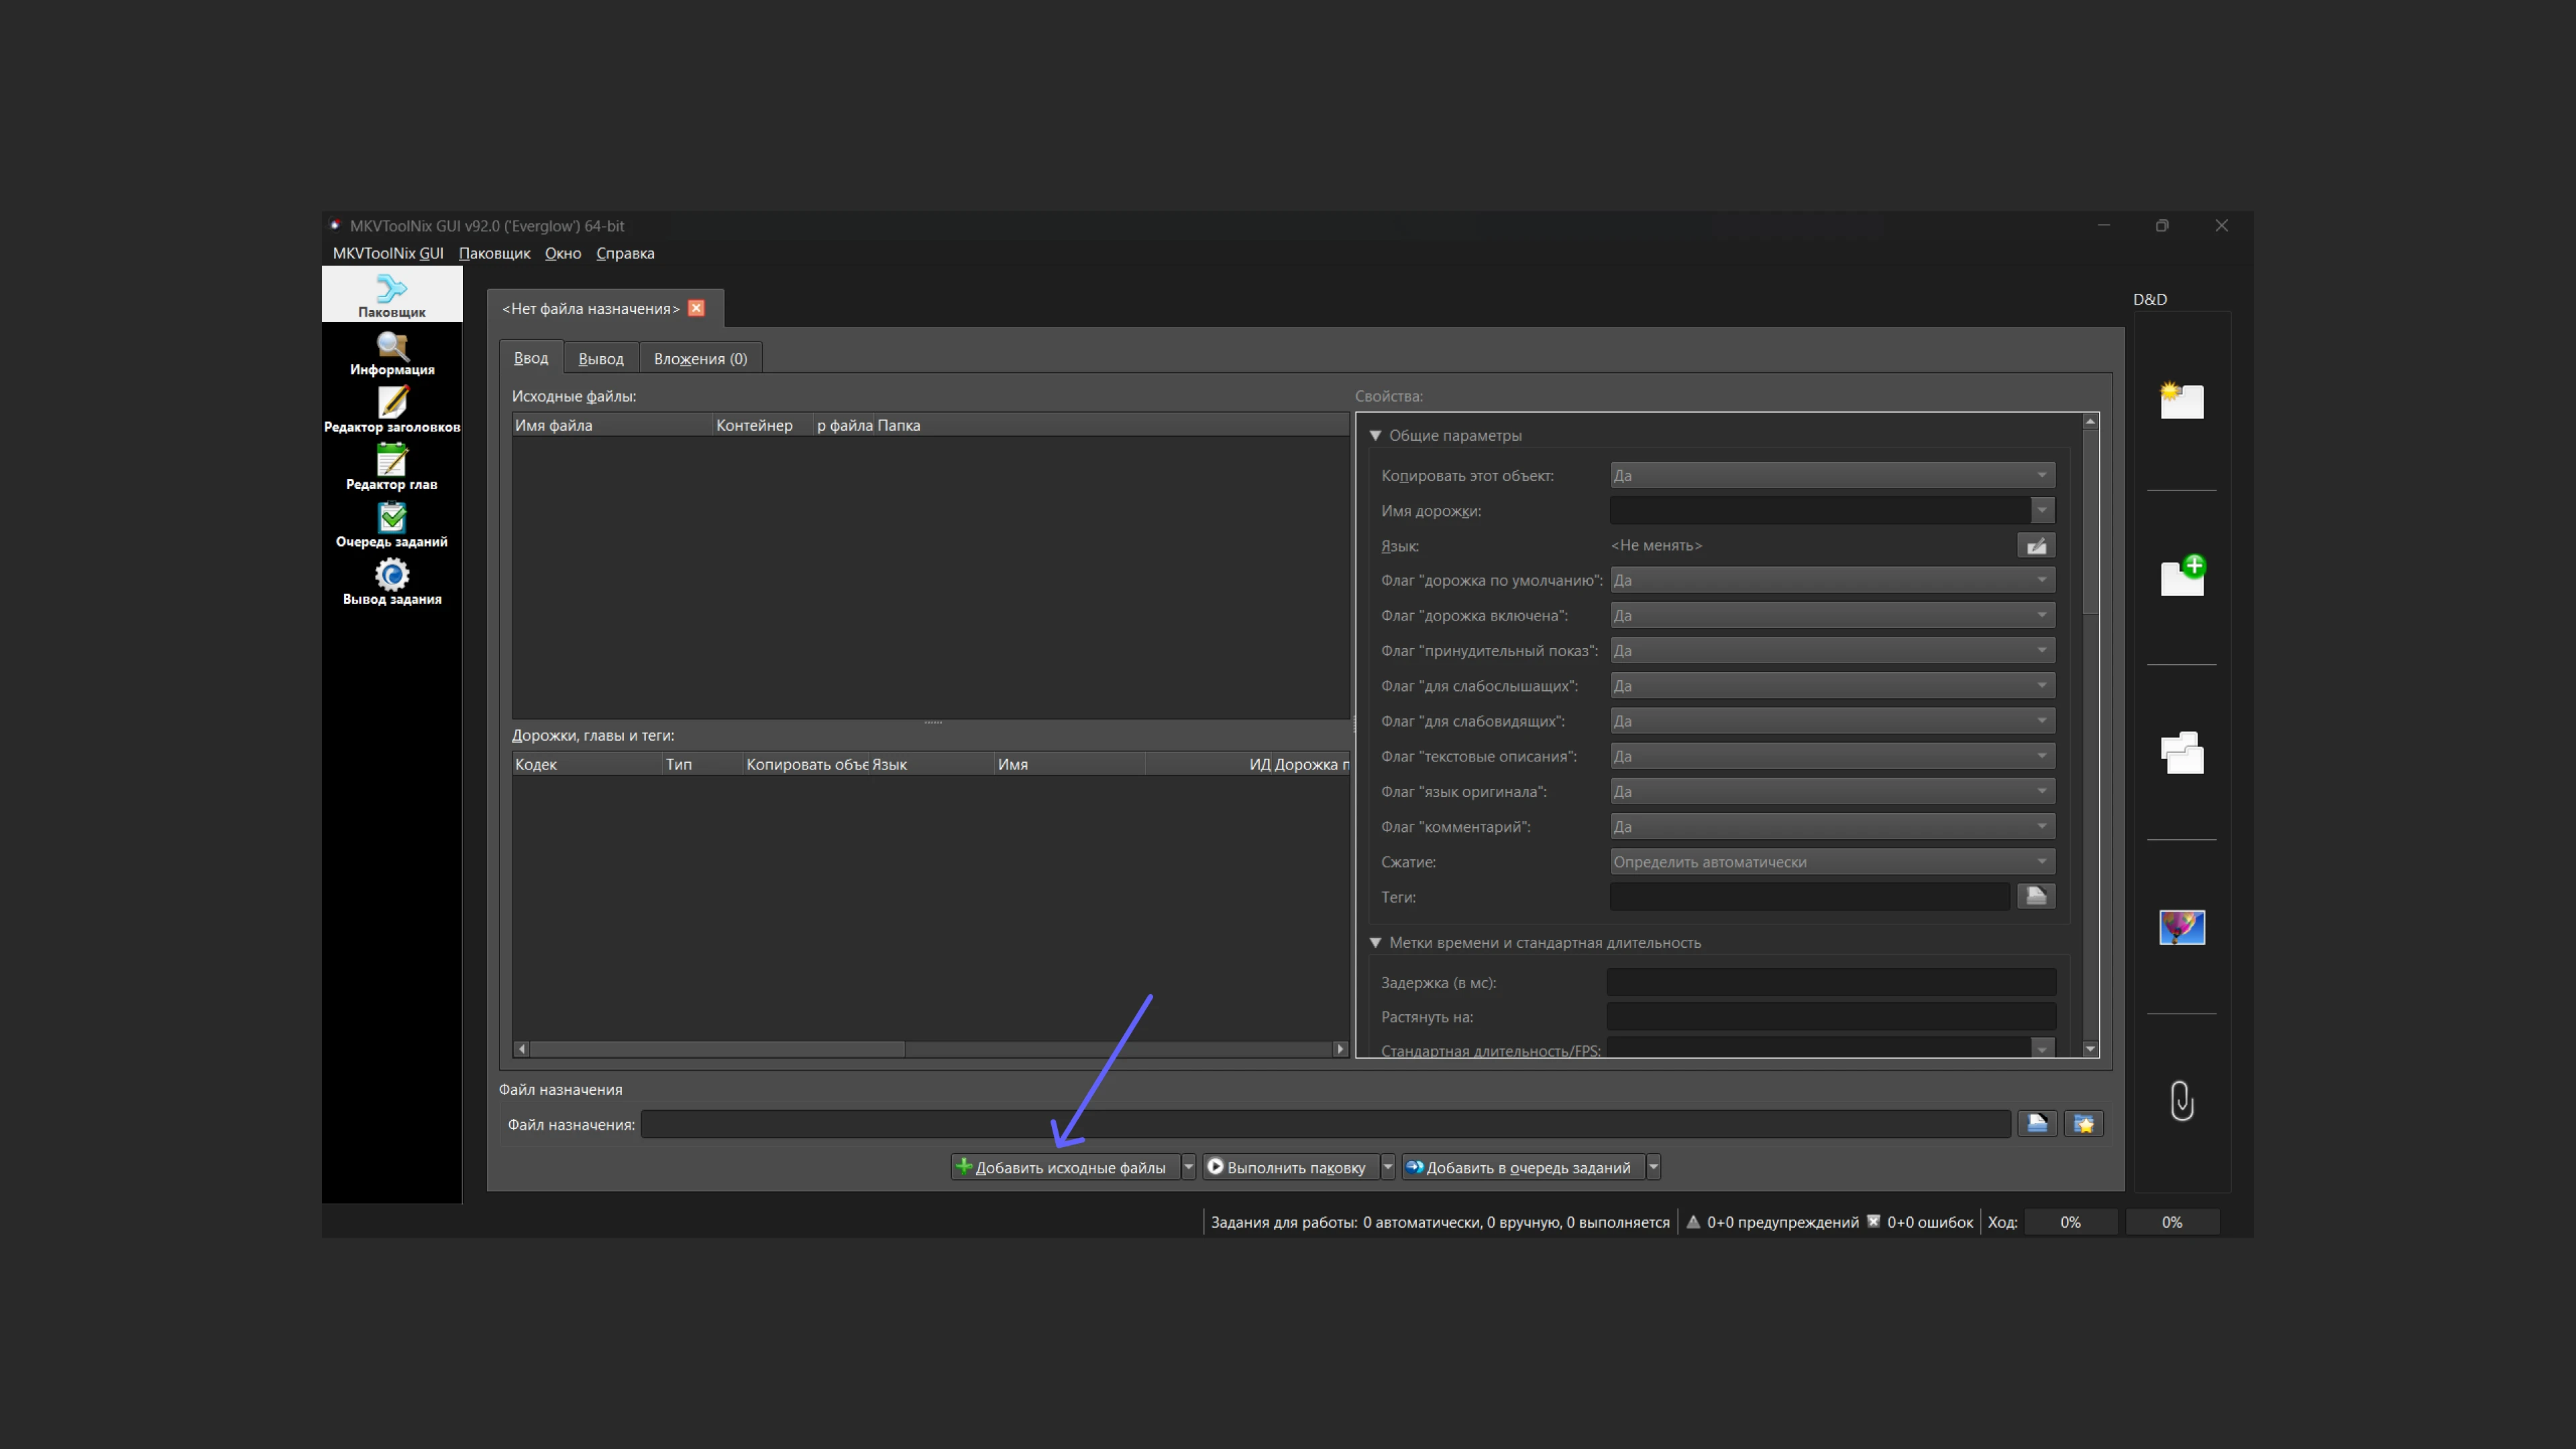Open the Паковщик menu
Viewport: 2576px width, 1449px height.
click(x=494, y=253)
